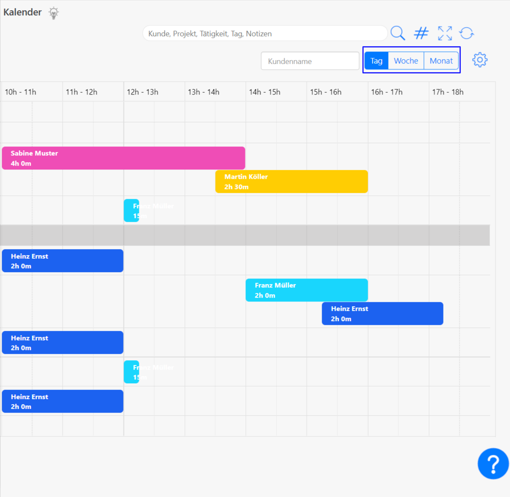The height and width of the screenshot is (497, 510).
Task: Focus the Kundenname input field
Action: pos(310,61)
